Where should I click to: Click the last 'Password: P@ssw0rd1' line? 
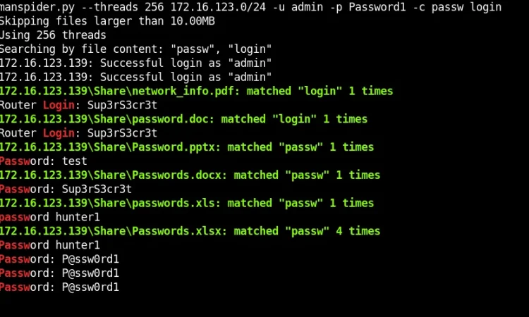[x=59, y=287]
